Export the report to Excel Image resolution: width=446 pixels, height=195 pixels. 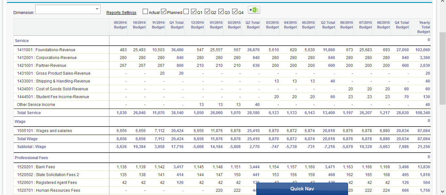254,10
